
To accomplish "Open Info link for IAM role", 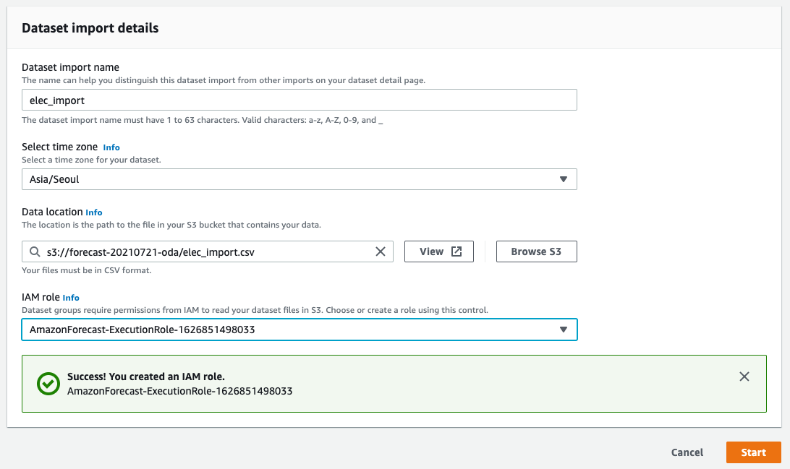I will 71,298.
